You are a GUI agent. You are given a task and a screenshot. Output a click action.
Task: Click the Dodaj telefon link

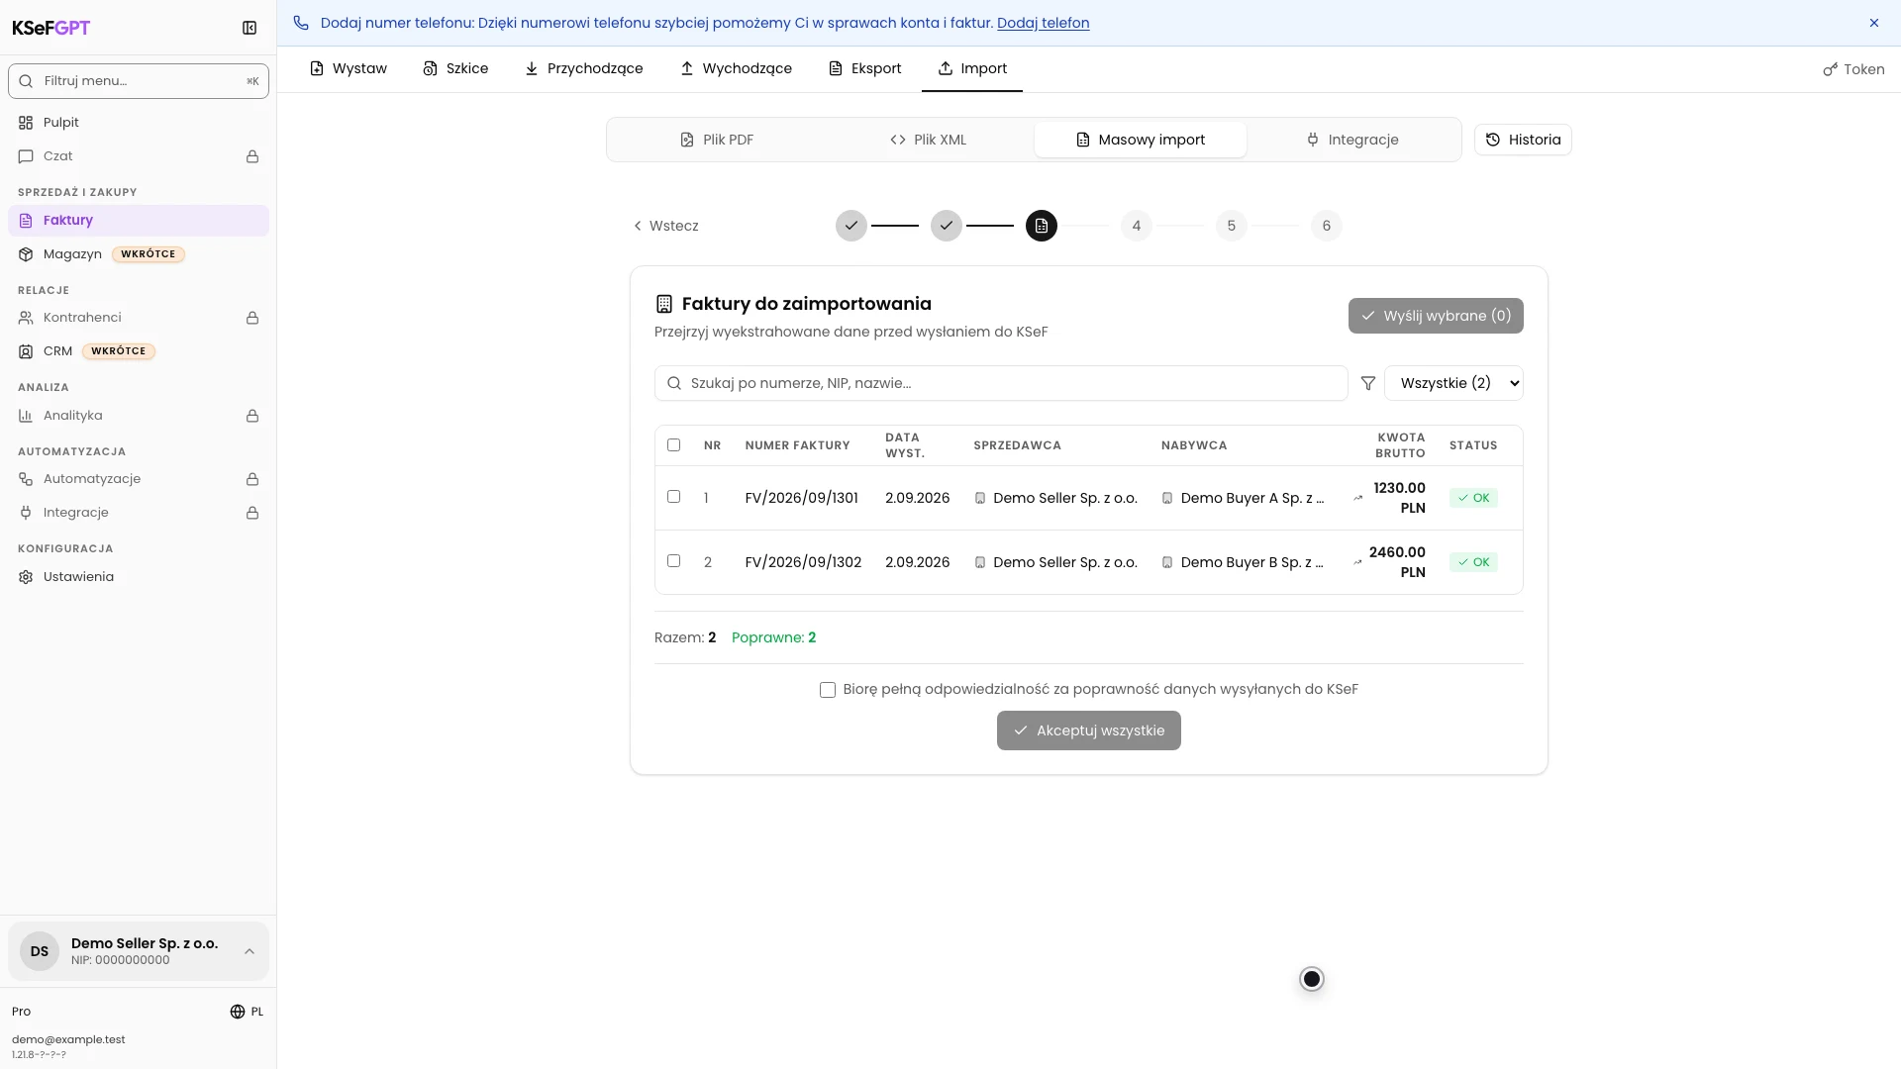coord(1043,23)
